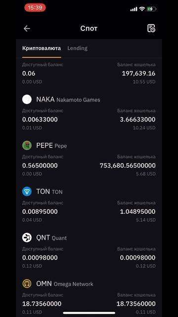Open the transaction history icon
The height and width of the screenshot is (317, 178).
[151, 28]
